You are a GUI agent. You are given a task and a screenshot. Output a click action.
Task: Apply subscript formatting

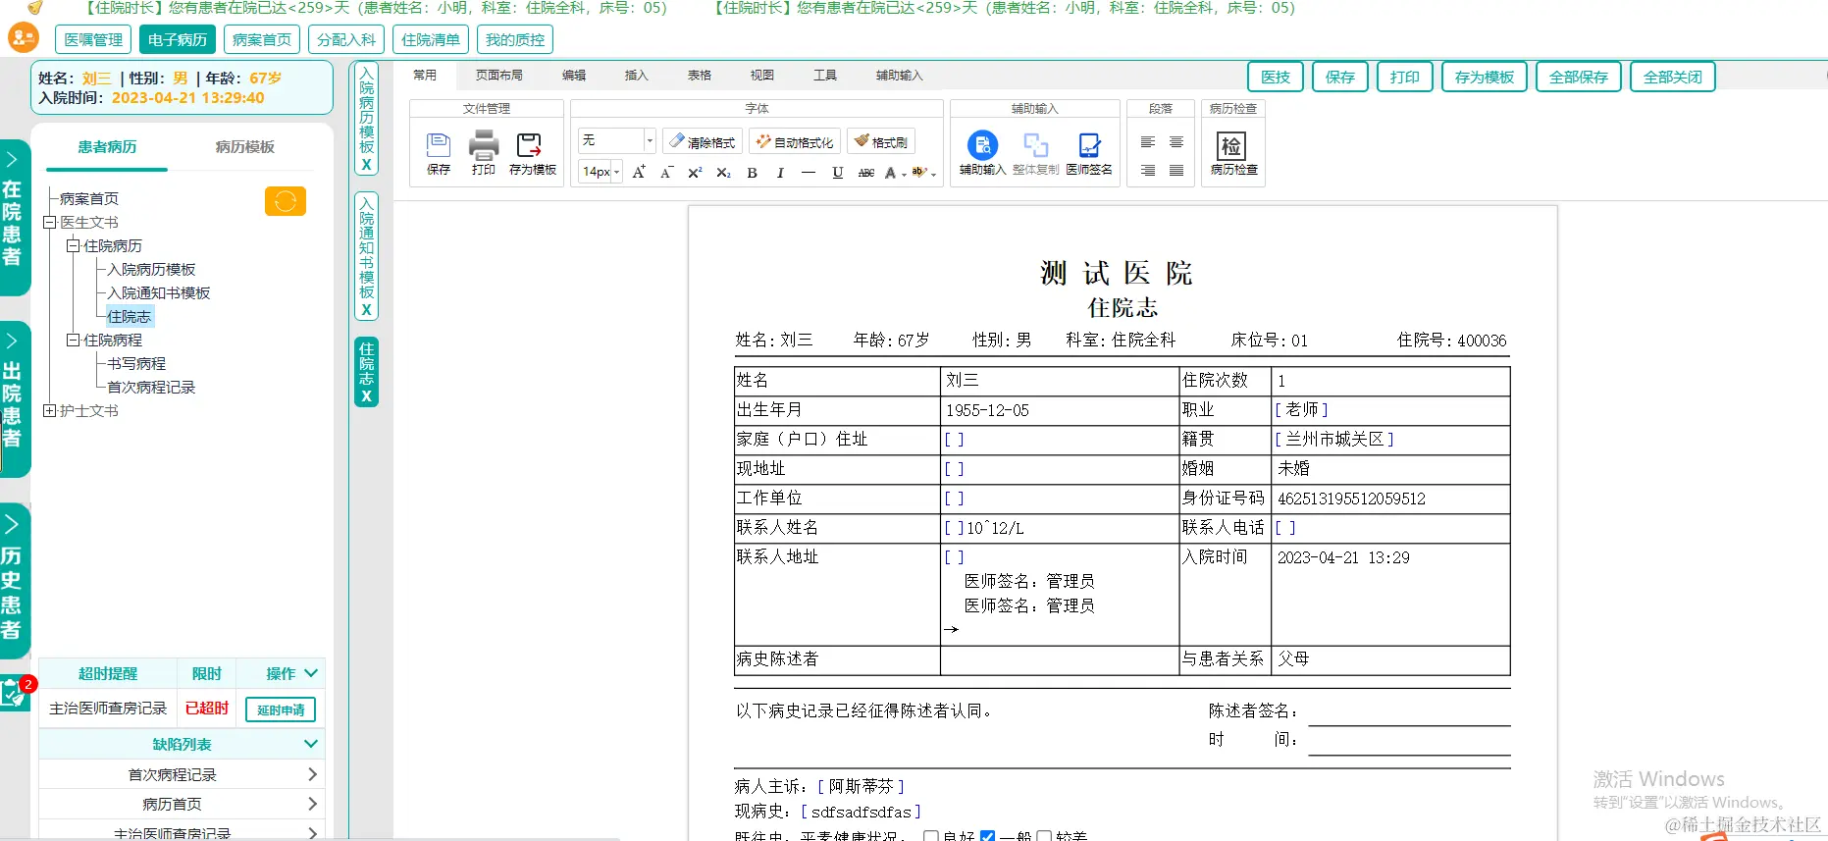point(723,173)
